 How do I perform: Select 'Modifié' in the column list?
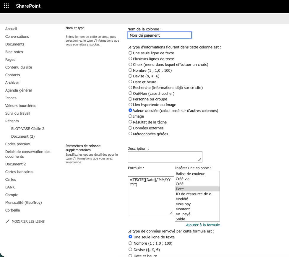tap(197, 199)
